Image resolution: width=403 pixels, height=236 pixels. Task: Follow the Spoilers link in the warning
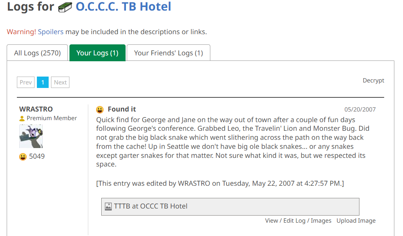(51, 32)
